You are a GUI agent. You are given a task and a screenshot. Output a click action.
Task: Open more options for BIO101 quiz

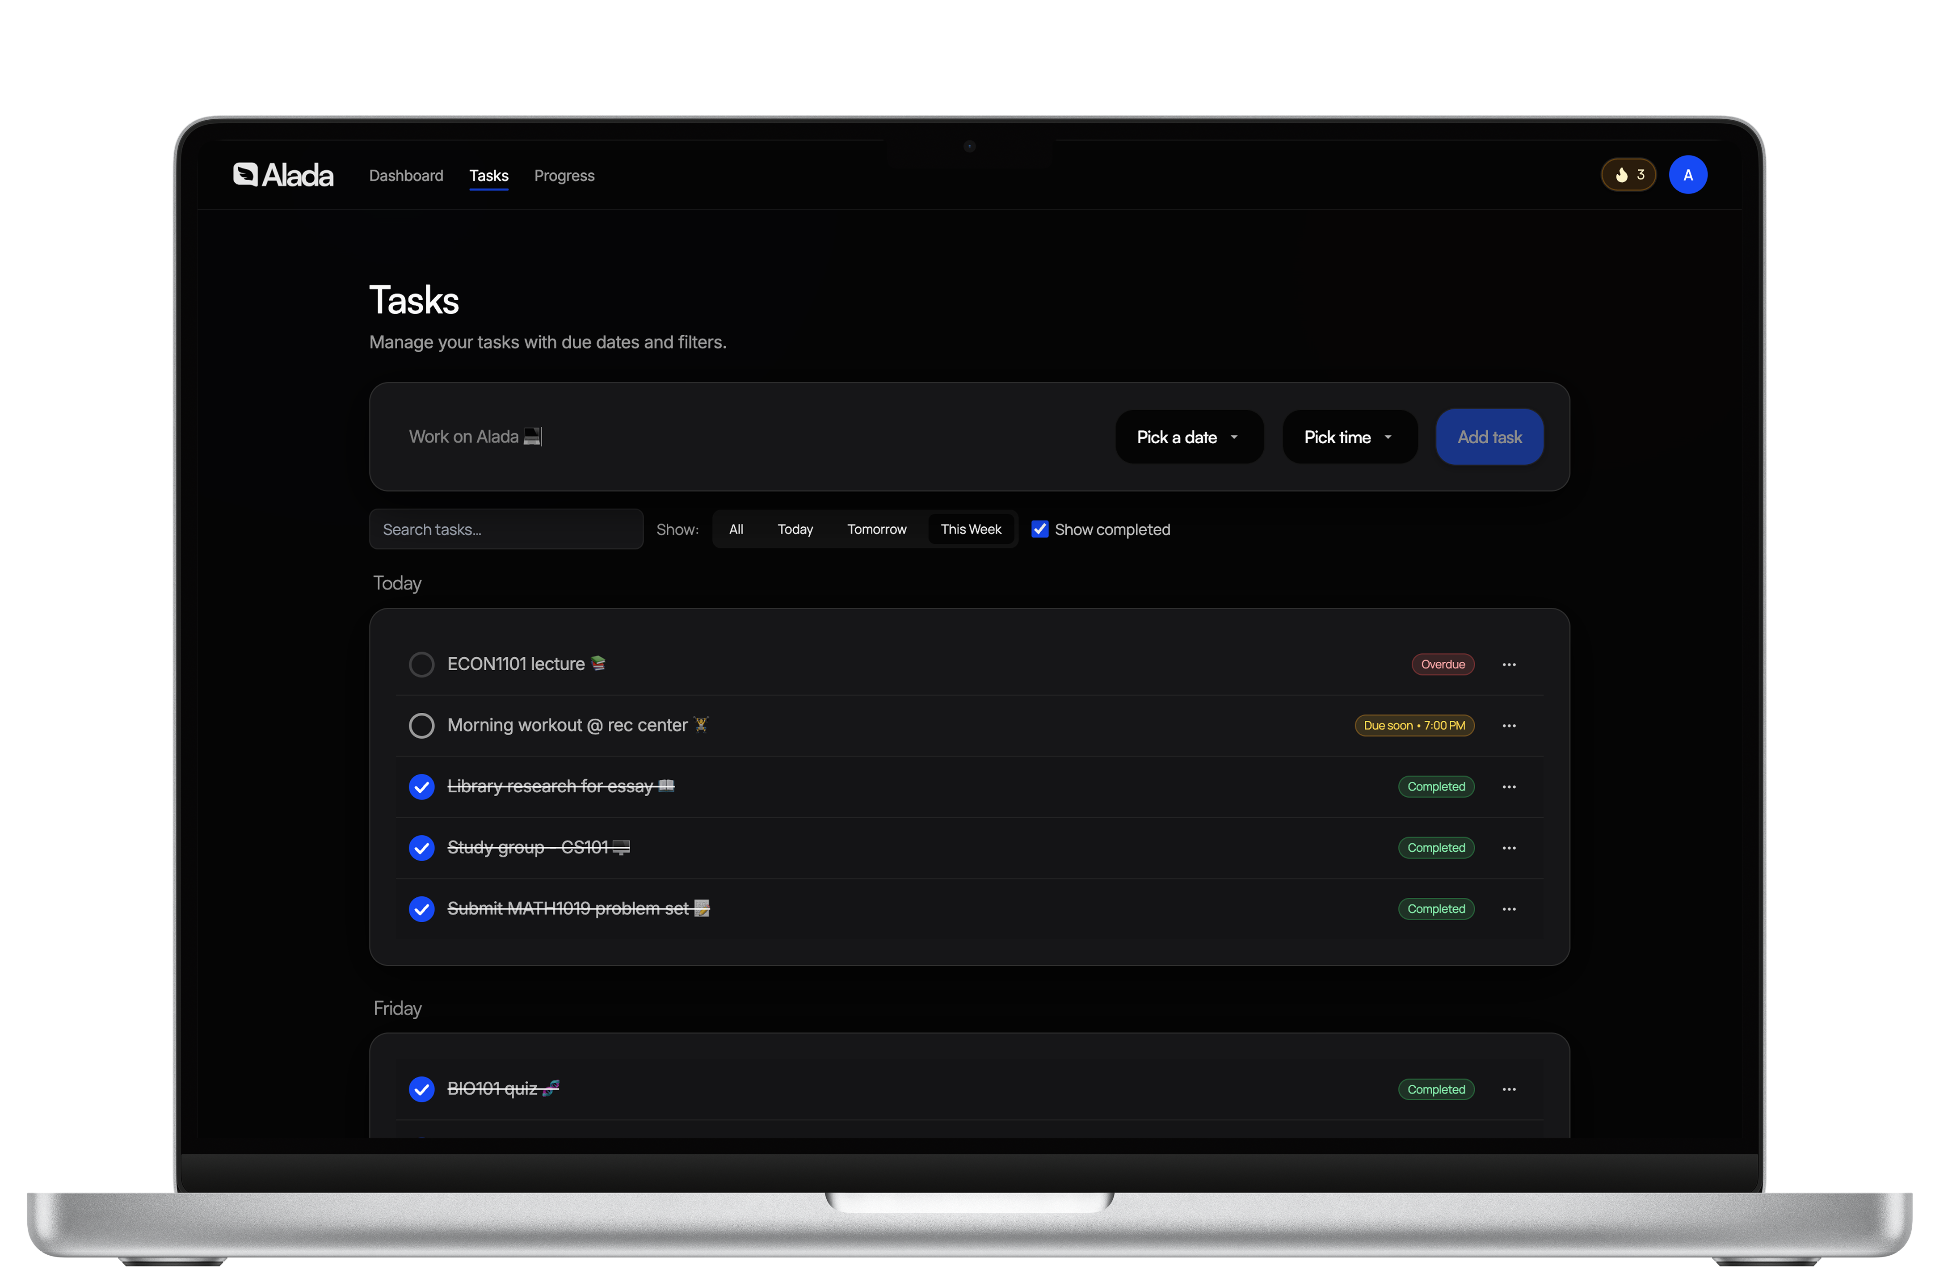pos(1508,1089)
